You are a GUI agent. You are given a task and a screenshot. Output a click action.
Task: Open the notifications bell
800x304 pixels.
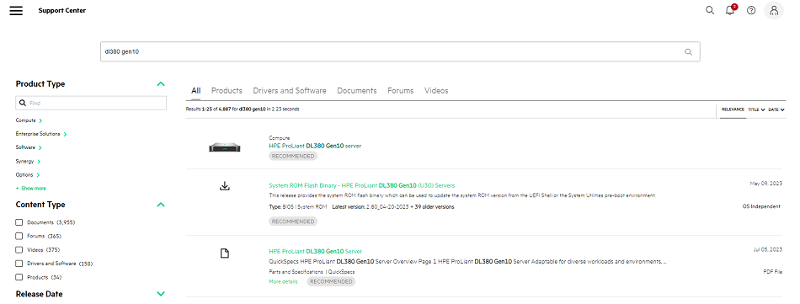731,10
